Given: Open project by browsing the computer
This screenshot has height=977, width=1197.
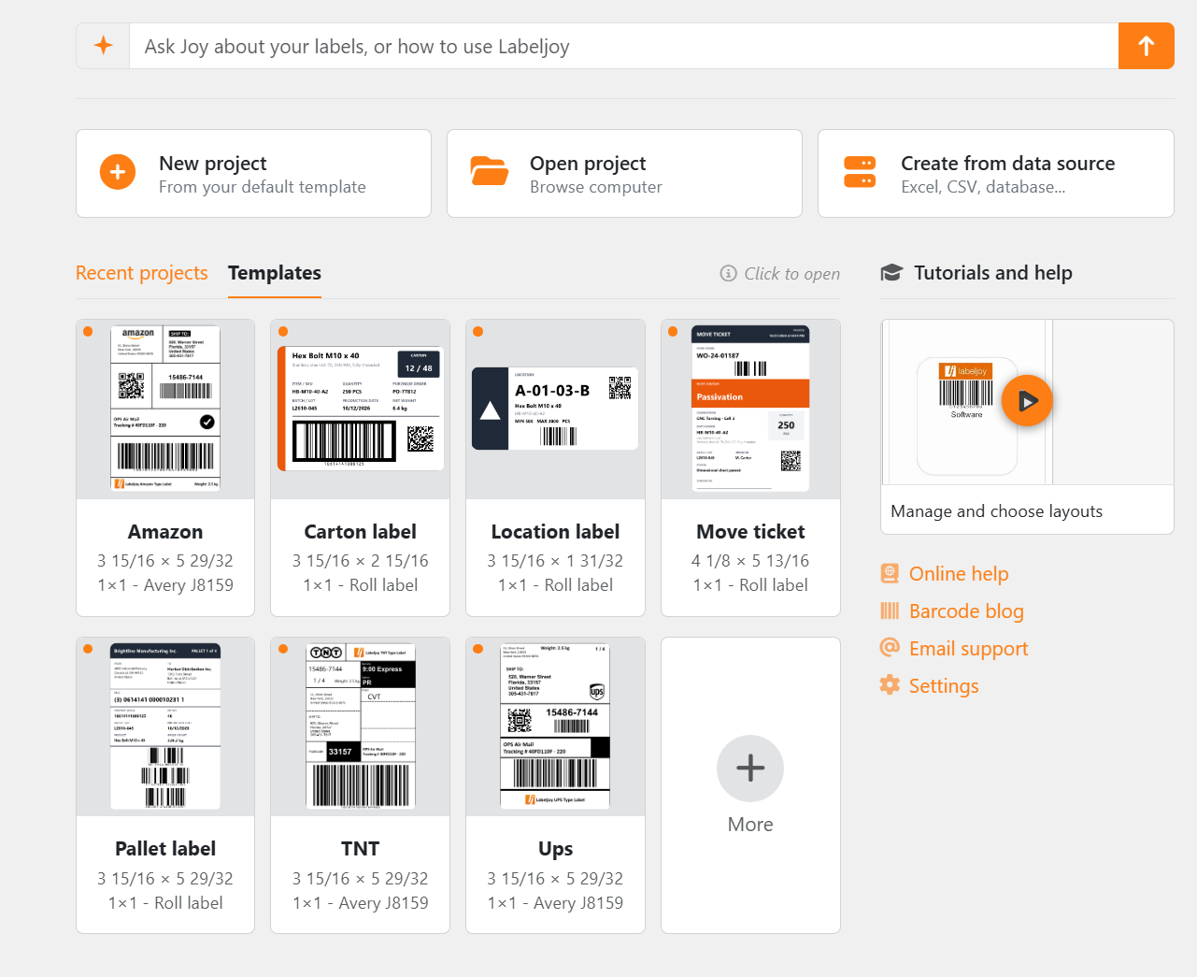Looking at the screenshot, I should point(624,174).
